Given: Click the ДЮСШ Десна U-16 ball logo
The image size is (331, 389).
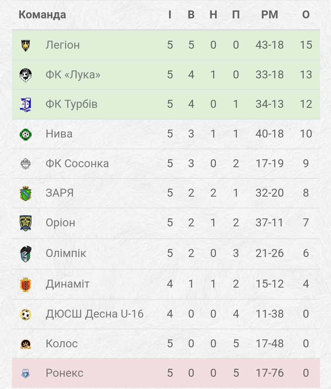Looking at the screenshot, I should (x=25, y=314).
